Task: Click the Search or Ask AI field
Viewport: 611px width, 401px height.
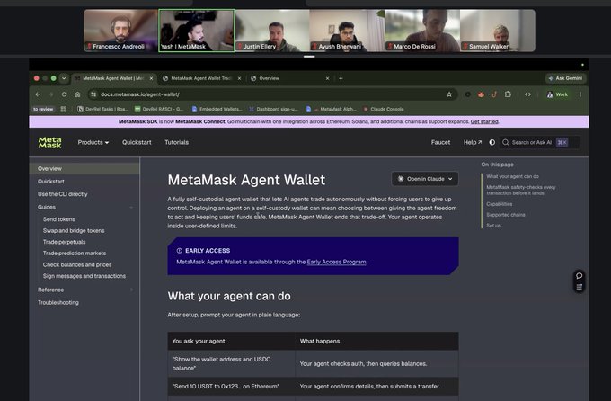Action: [540, 142]
